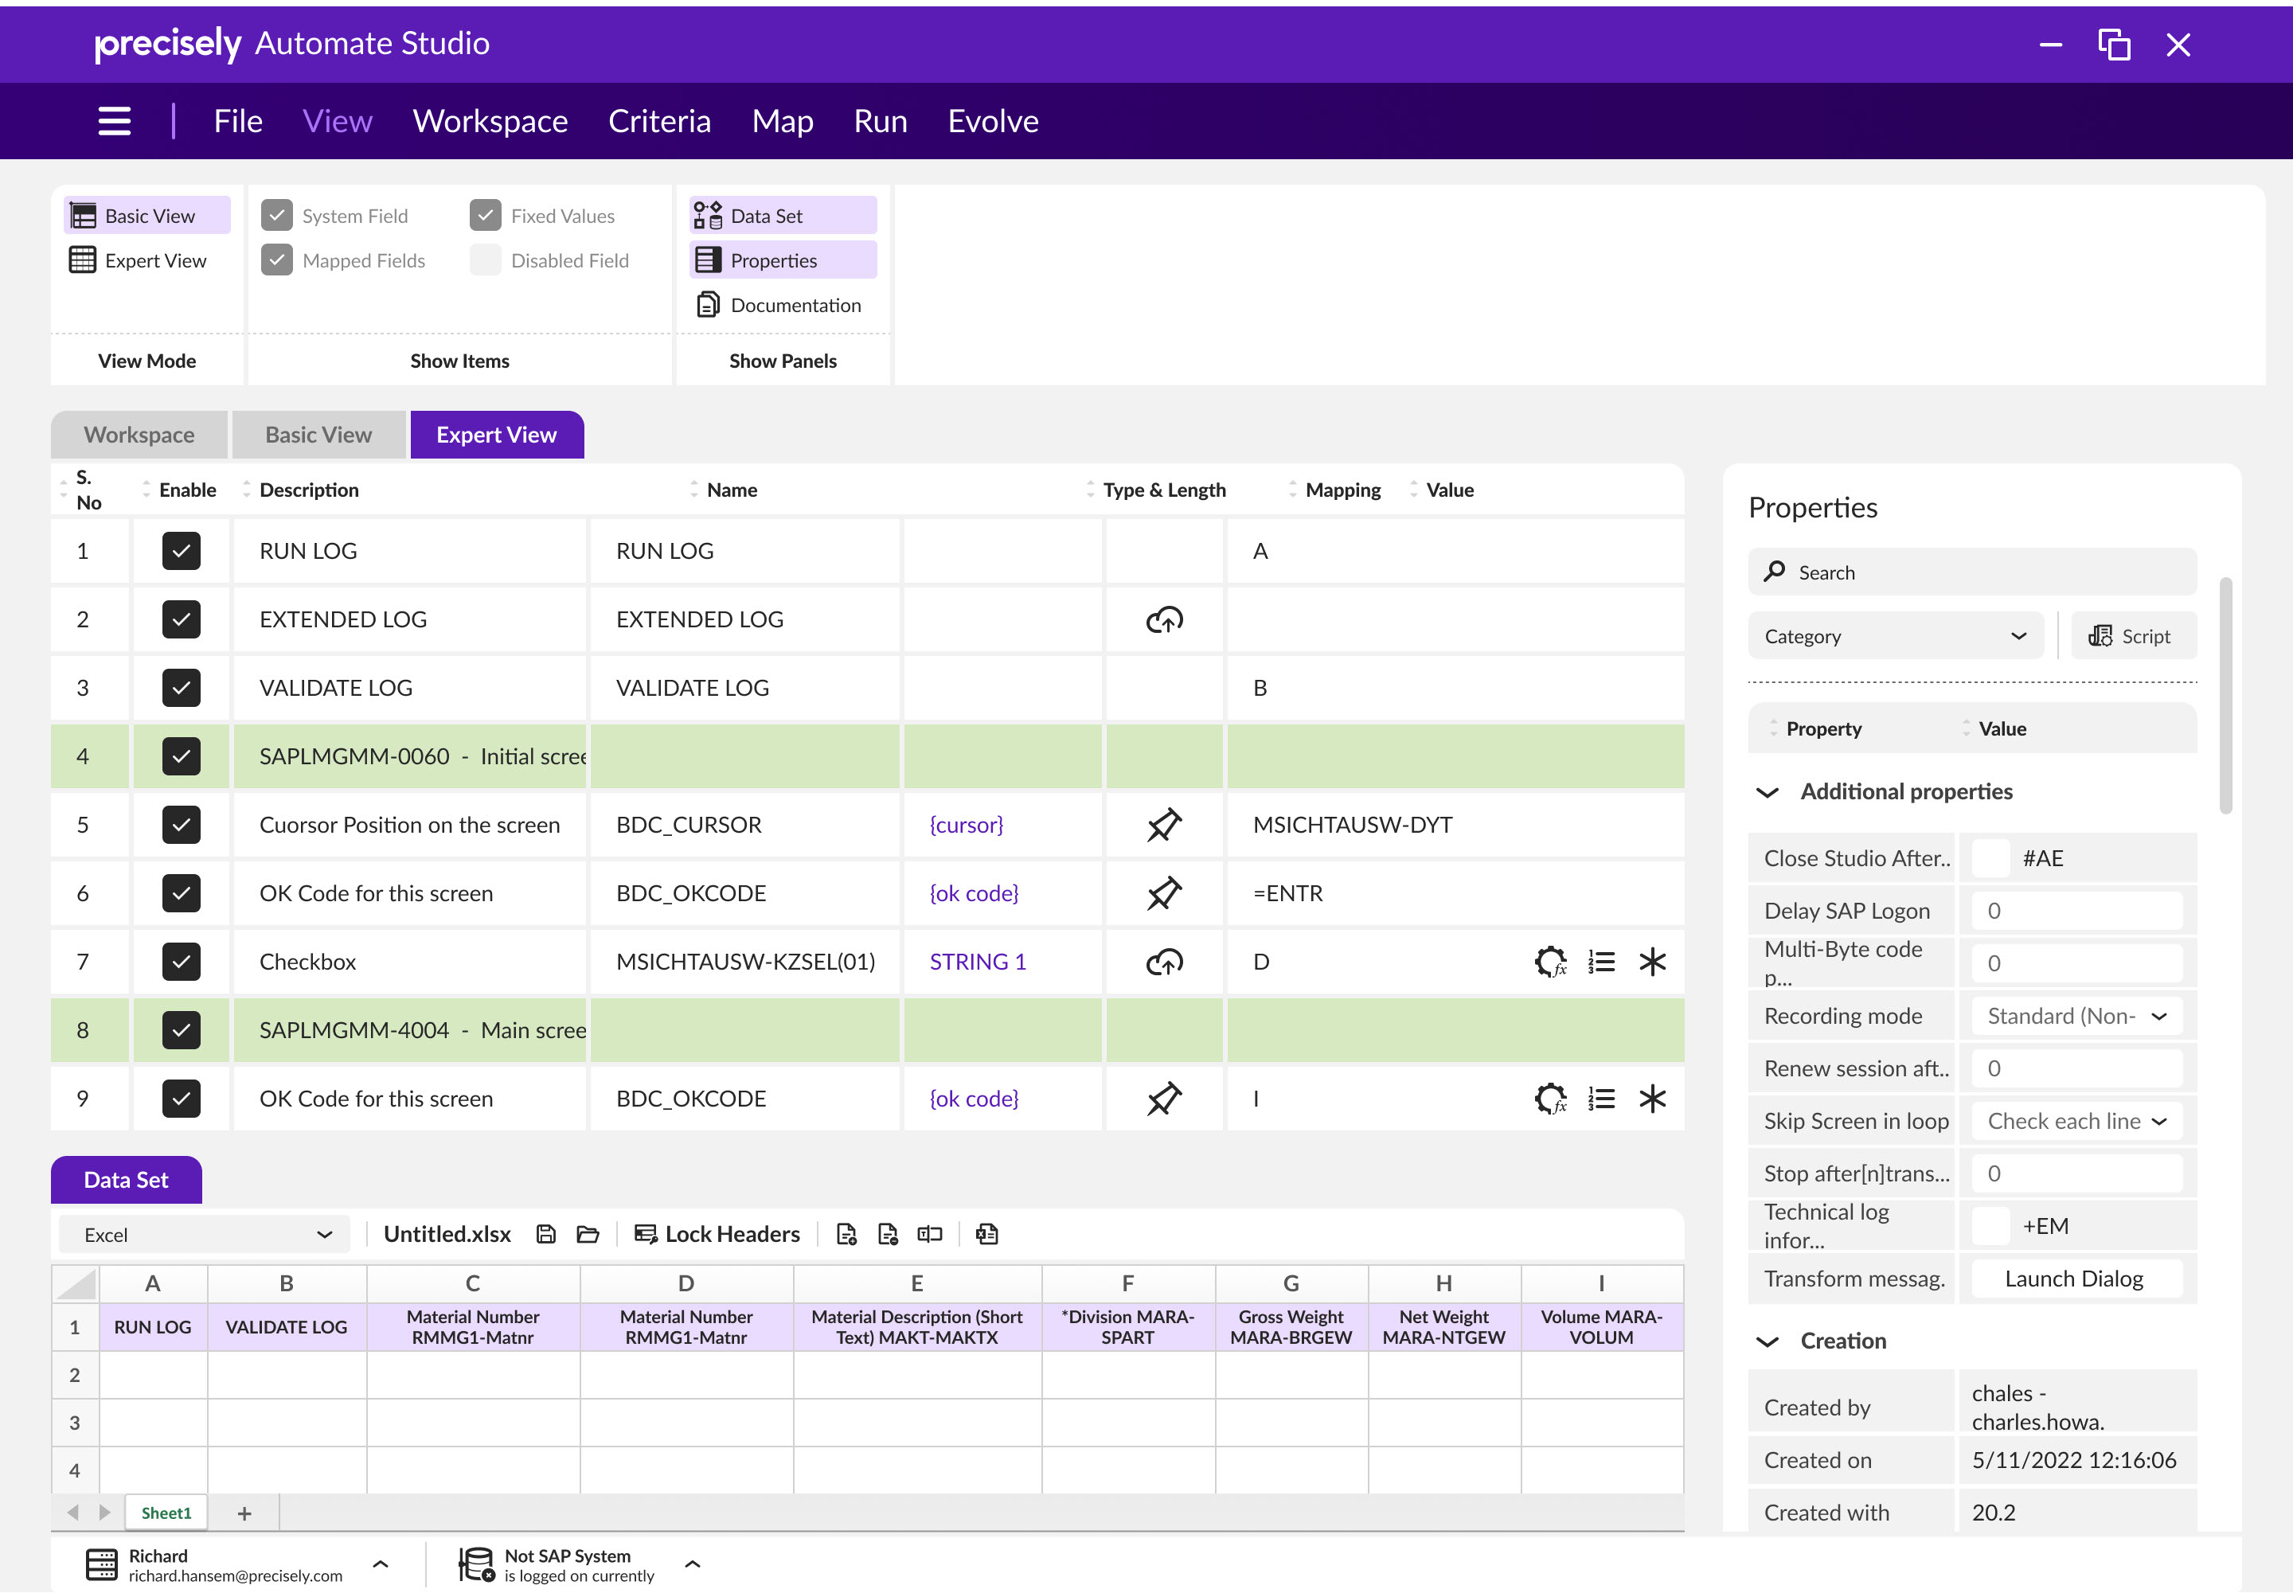Add a new sheet with the plus button

coord(244,1513)
